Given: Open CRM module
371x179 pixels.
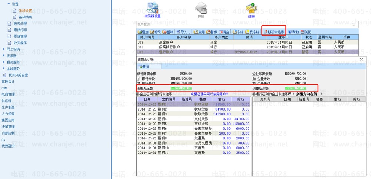Looking at the screenshot, I should pos(4,88).
